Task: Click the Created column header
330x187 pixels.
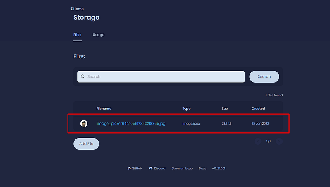Action: 258,109
